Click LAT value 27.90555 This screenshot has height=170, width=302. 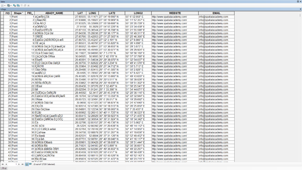coord(80,17)
